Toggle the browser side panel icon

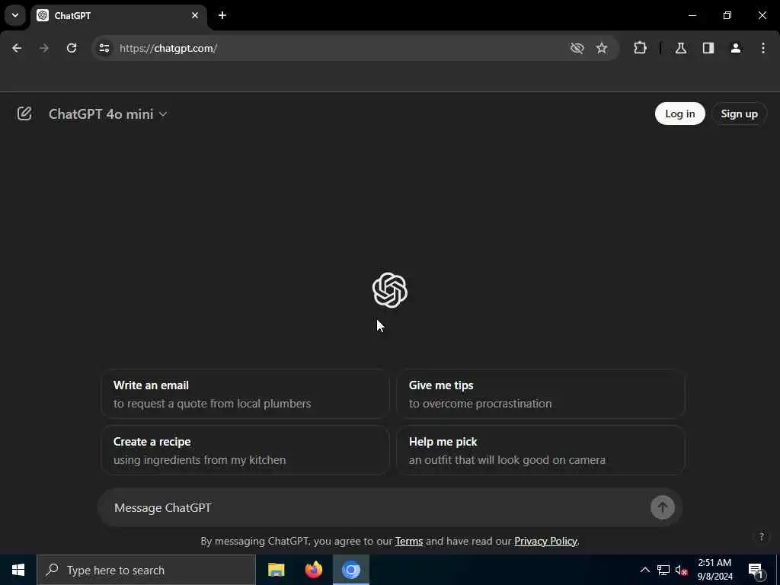pos(708,48)
